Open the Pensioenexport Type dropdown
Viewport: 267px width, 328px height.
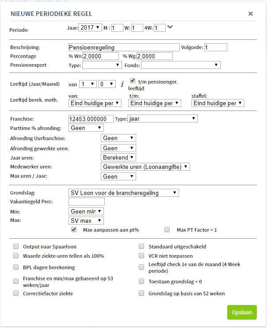[x=102, y=65]
